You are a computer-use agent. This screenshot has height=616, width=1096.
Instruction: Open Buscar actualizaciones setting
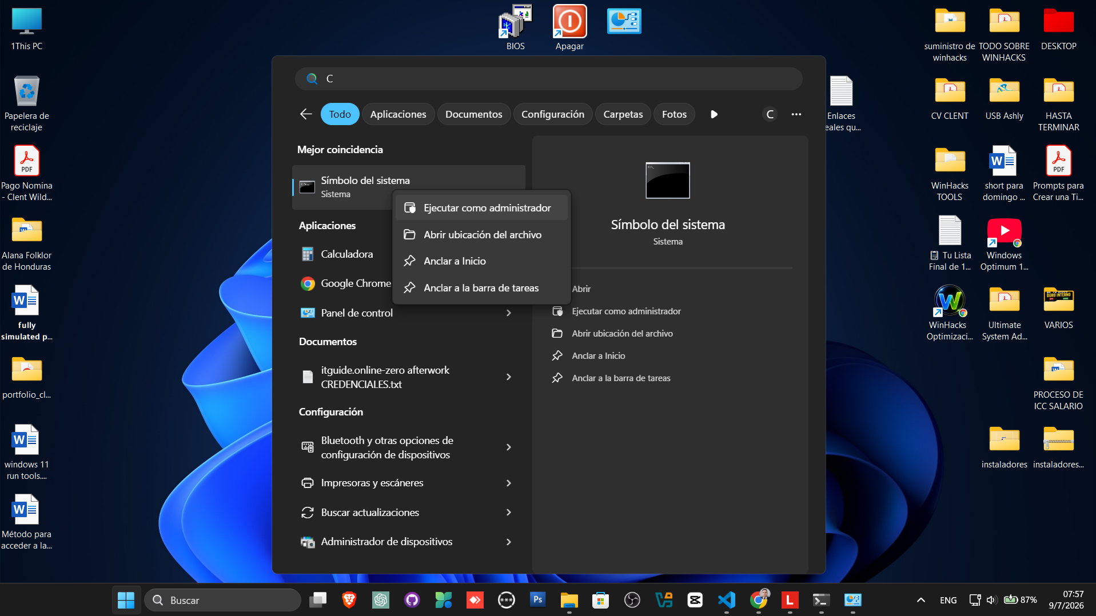tap(370, 513)
